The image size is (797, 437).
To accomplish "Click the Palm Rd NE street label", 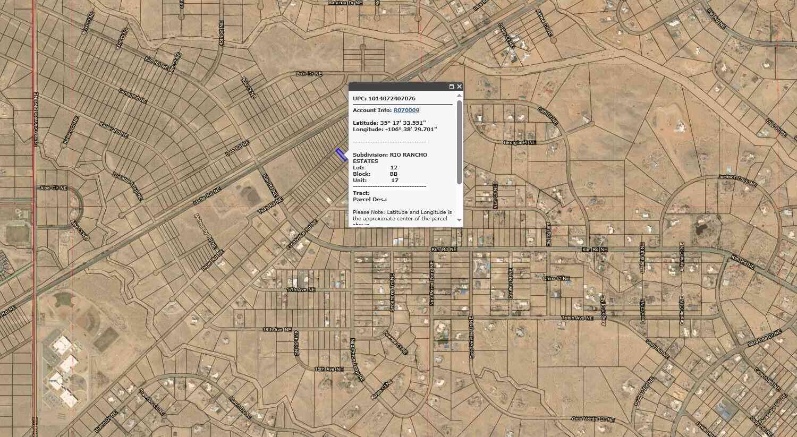I will [x=213, y=261].
